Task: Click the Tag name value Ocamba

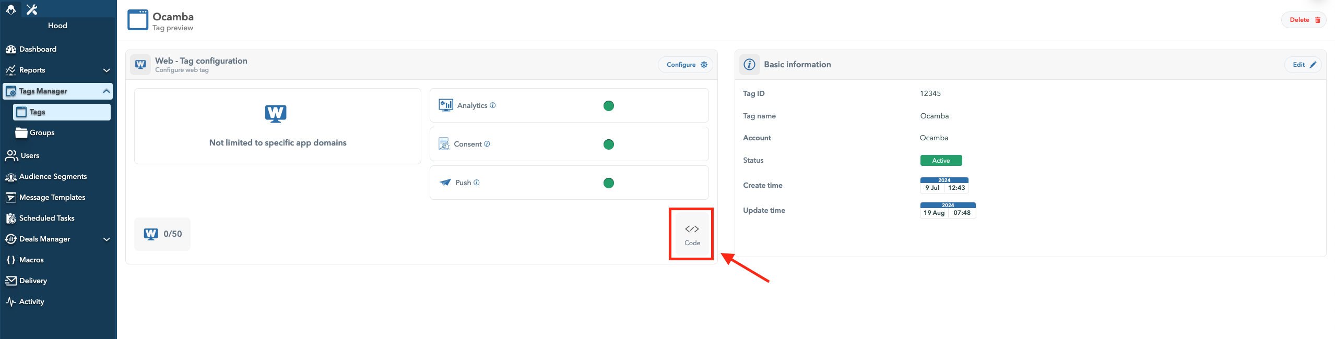Action: [935, 116]
